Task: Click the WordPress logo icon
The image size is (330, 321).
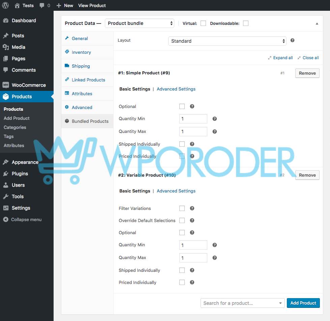Action: click(x=5, y=5)
